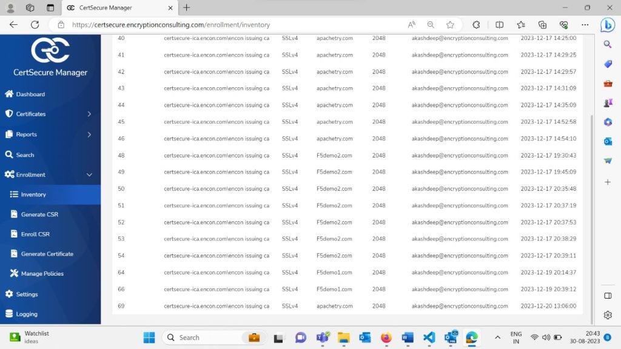Open Visual Studio Code from taskbar
Image resolution: width=621 pixels, height=349 pixels.
pos(429,337)
